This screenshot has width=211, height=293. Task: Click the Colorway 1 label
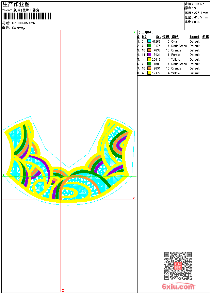click(x=20, y=28)
